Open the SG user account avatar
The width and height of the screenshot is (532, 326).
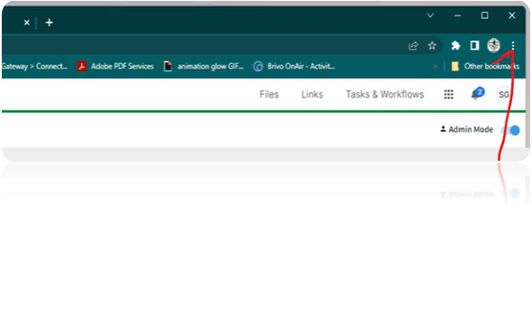click(x=503, y=95)
